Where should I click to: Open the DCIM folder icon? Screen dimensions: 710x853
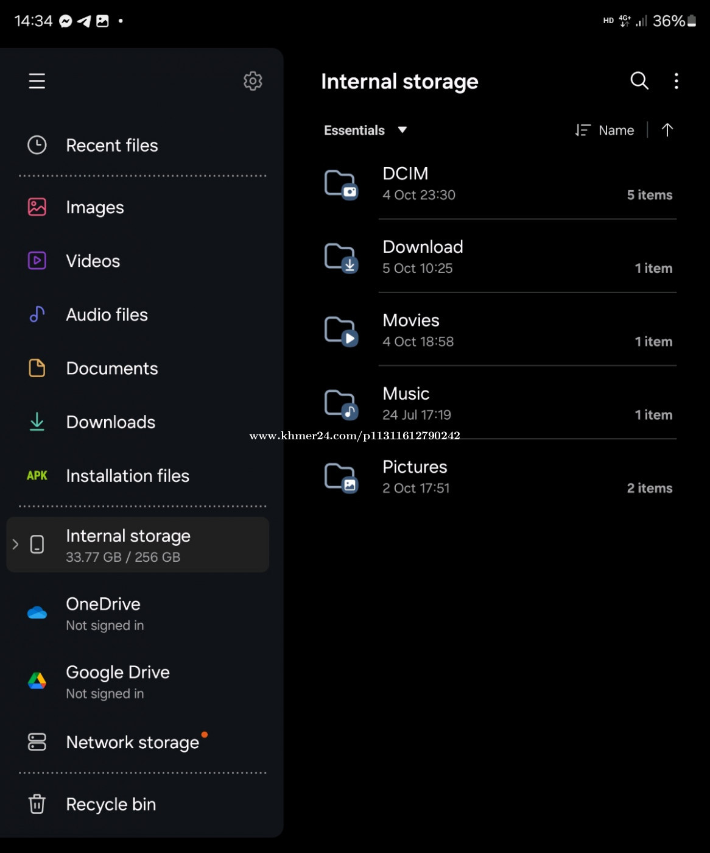click(341, 184)
